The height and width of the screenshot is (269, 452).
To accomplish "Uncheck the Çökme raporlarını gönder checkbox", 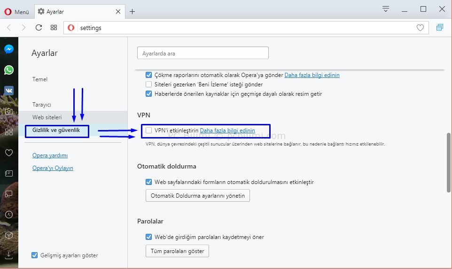I will tap(149, 75).
